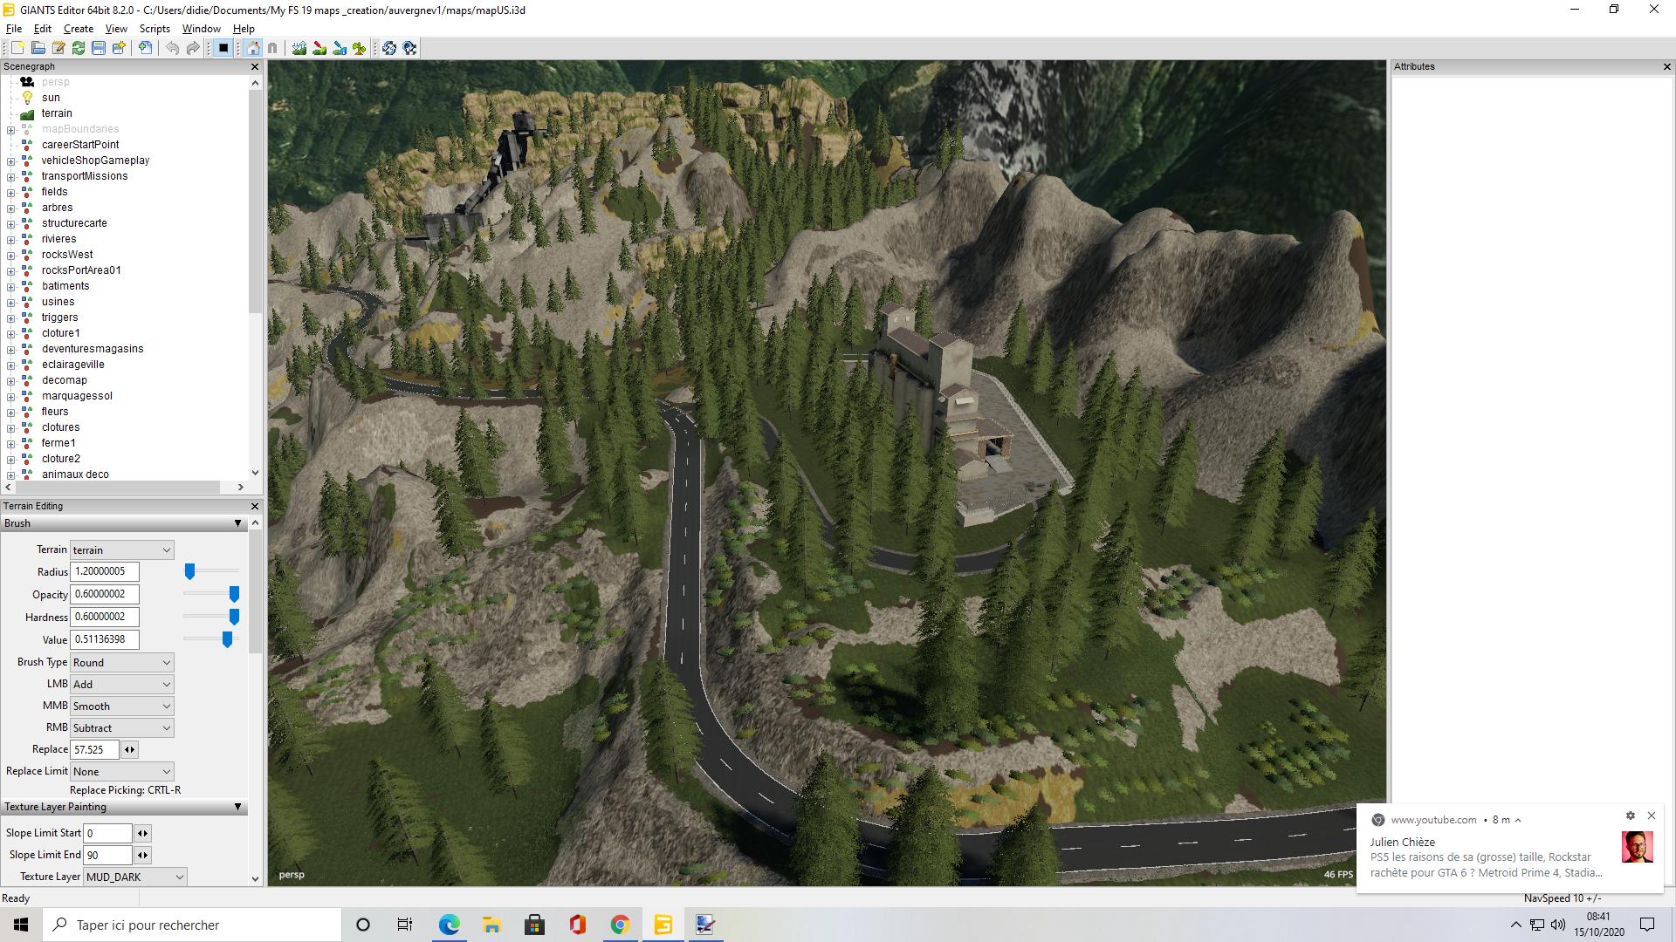Click the Save floppy disk icon
This screenshot has width=1676, height=942.
pos(99,48)
